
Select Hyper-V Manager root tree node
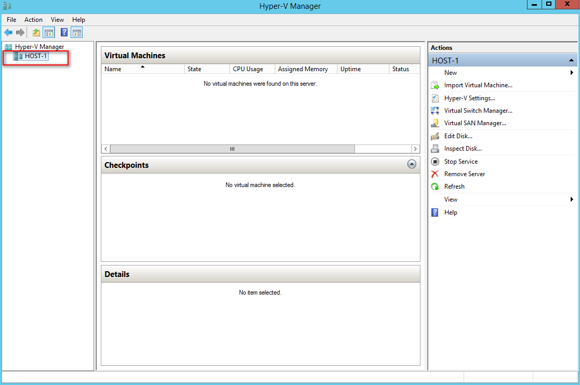click(x=39, y=47)
